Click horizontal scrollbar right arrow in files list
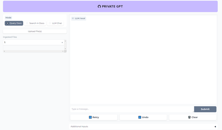This screenshot has height=130, width=222. 63,51
